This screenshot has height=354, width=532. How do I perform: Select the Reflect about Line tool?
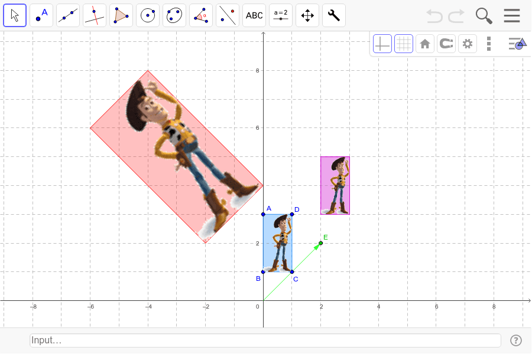(x=228, y=15)
